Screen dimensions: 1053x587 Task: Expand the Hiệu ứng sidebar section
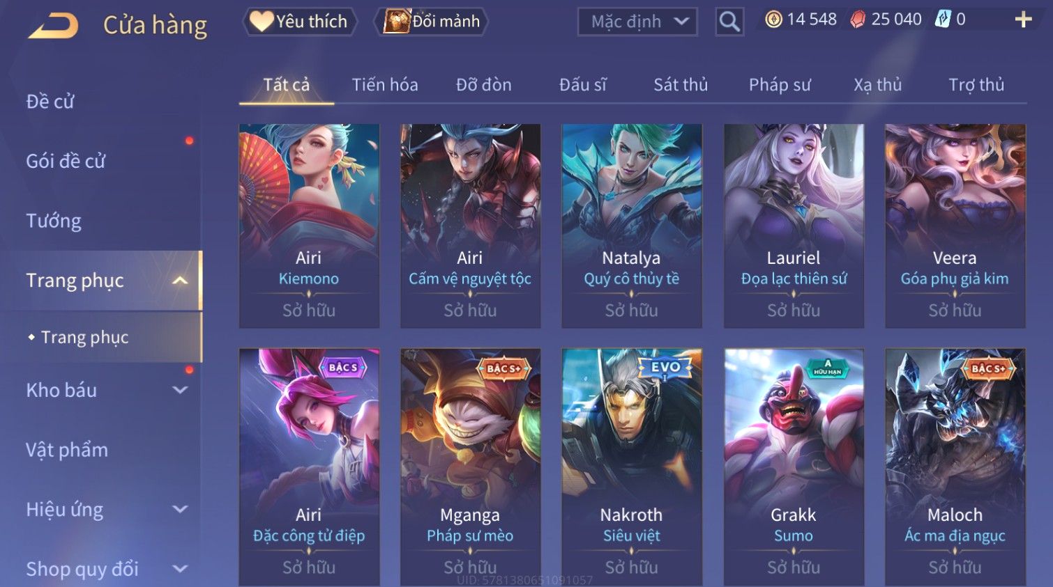pos(180,510)
